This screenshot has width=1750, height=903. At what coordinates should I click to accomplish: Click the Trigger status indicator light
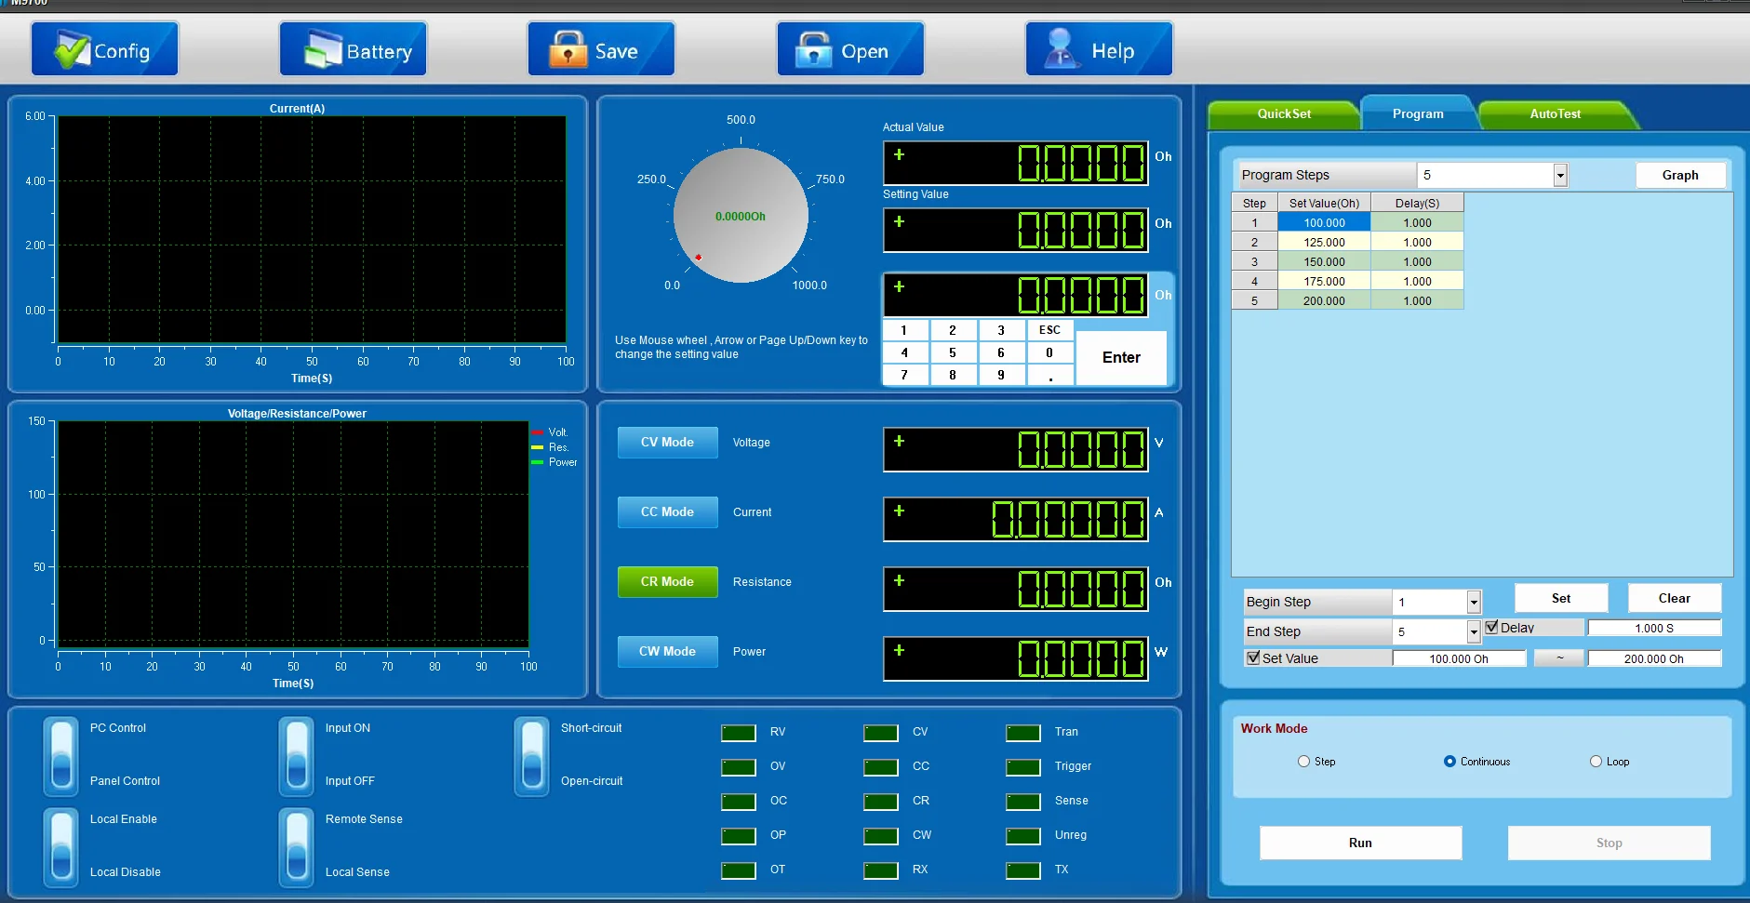(1022, 767)
